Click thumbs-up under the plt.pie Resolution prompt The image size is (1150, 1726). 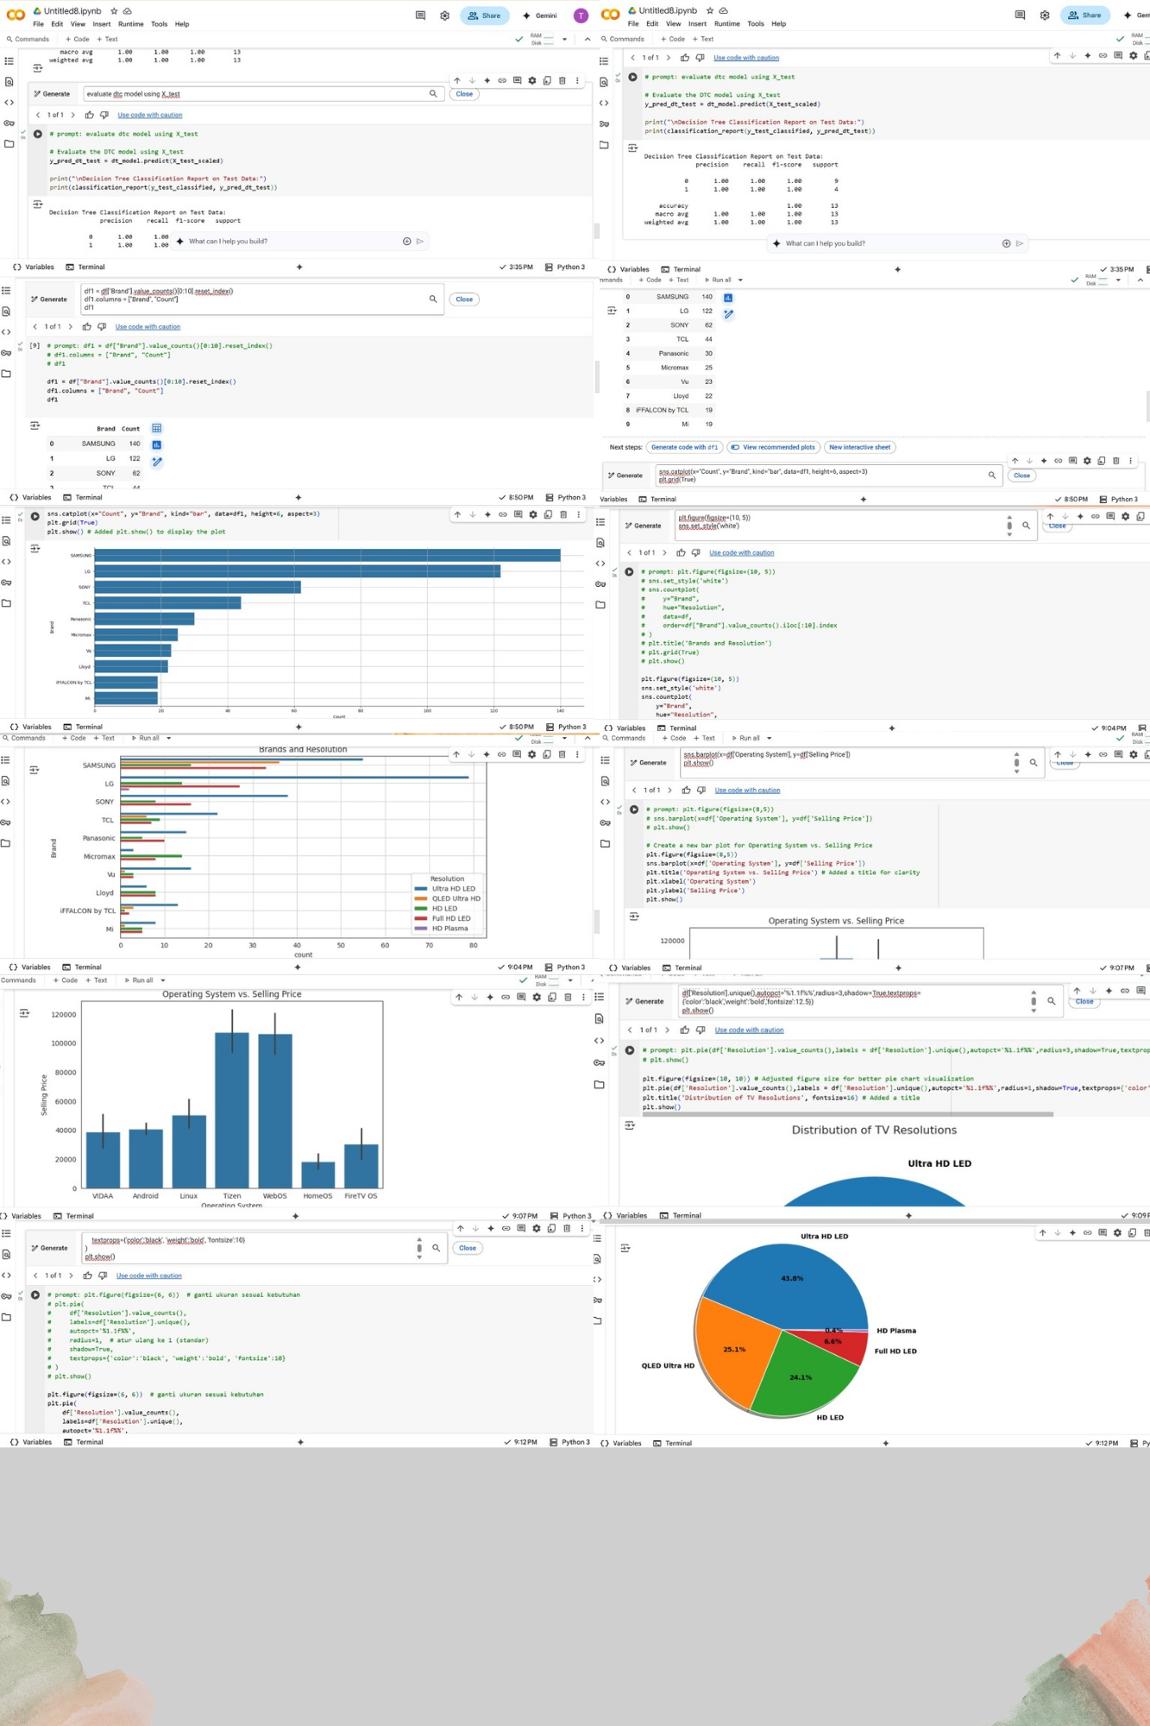pyautogui.click(x=685, y=1030)
